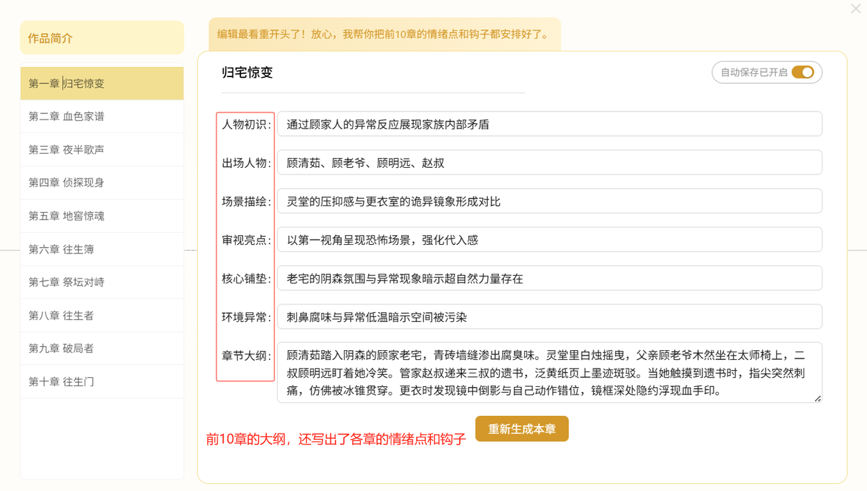
Task: Switch to 第七章 祭坛对峙 chapter
Action: pos(102,282)
